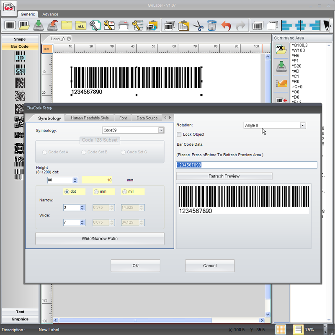335x335 pixels.
Task: Select the mm unit radio button
Action: click(x=96, y=192)
